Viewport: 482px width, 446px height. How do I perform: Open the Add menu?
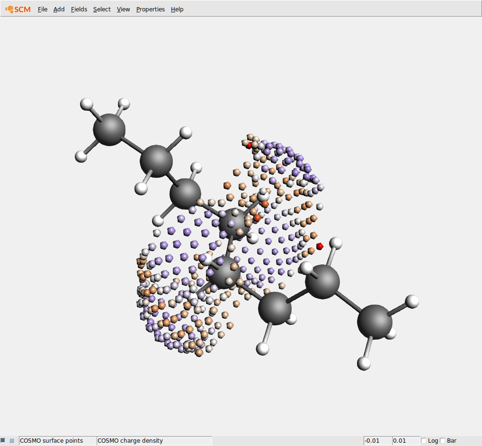(59, 9)
